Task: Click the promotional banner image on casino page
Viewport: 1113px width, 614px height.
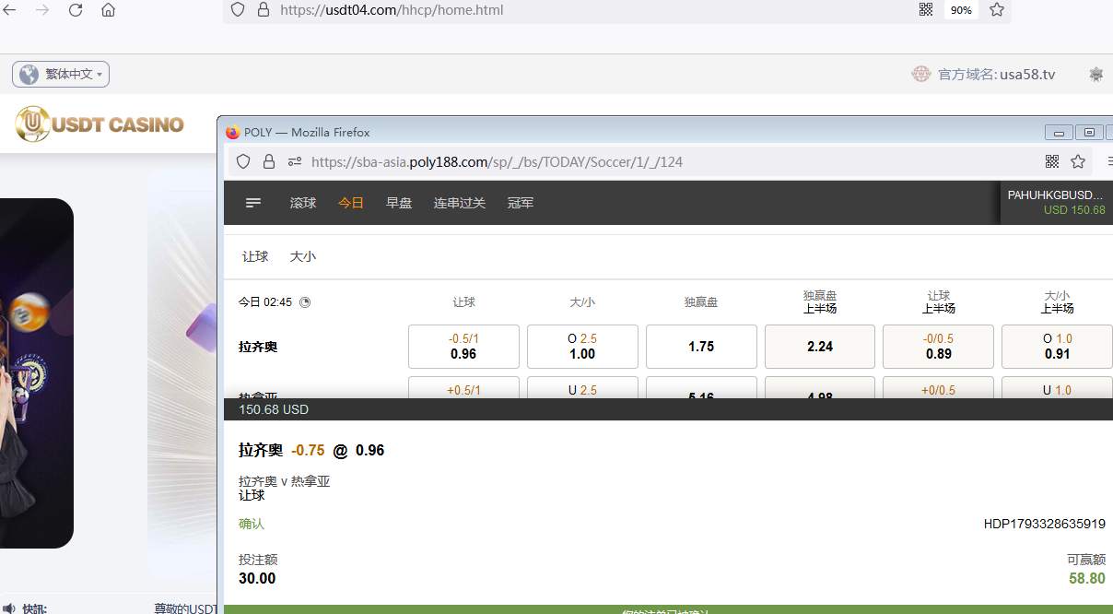Action: pos(37,373)
